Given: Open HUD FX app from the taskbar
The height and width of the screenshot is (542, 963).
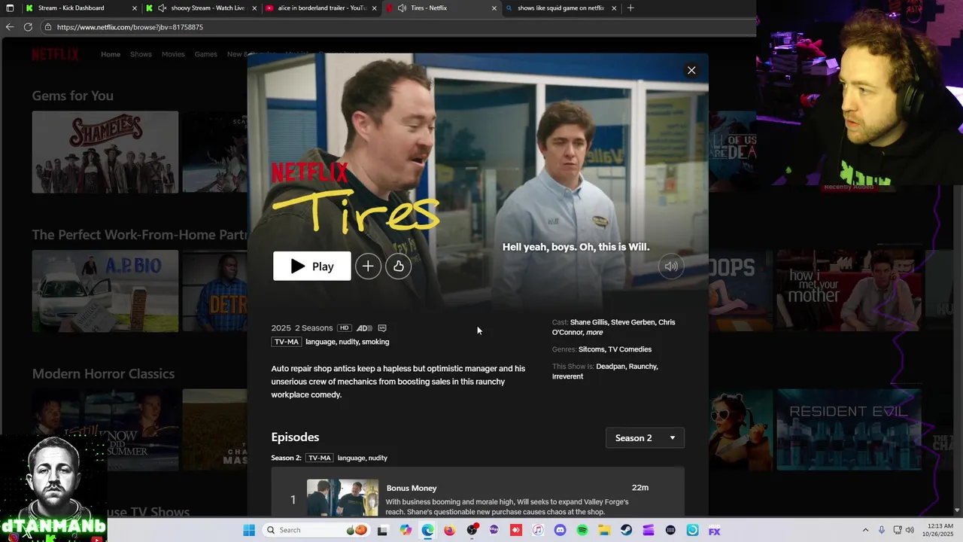Looking at the screenshot, I should tap(715, 530).
